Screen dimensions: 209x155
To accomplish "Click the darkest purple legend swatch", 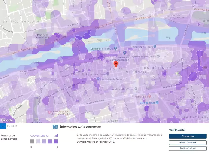I will [56, 141].
